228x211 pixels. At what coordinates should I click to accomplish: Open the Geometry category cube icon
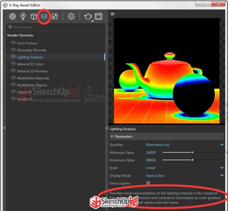(x=34, y=16)
